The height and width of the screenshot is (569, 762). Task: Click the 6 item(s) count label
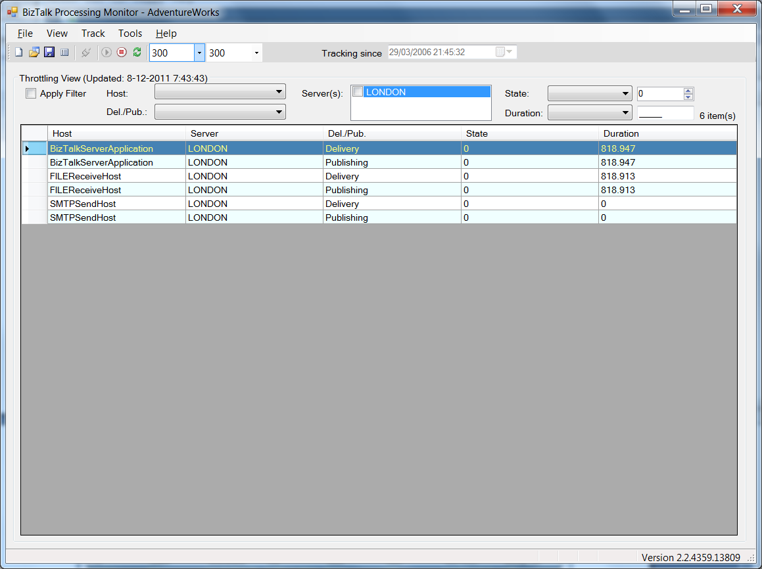pyautogui.click(x=717, y=116)
